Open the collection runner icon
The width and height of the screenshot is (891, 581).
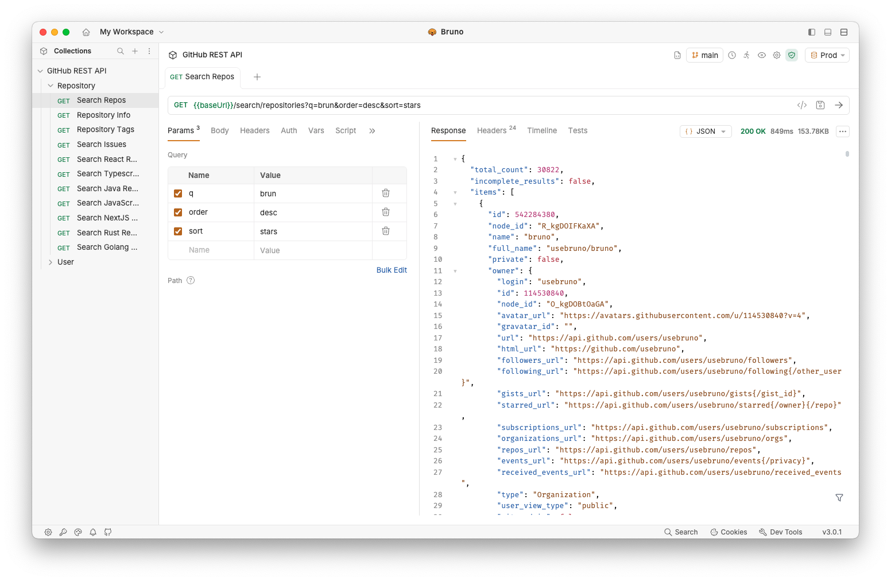click(746, 55)
